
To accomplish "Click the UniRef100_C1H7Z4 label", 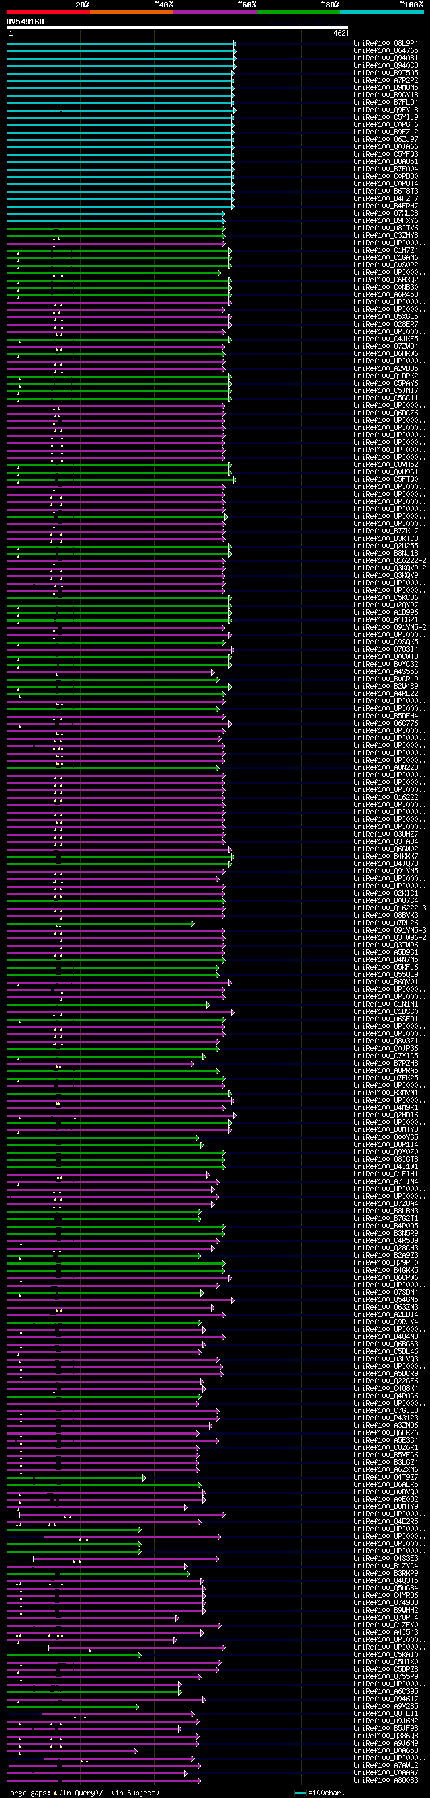I will click(x=386, y=251).
